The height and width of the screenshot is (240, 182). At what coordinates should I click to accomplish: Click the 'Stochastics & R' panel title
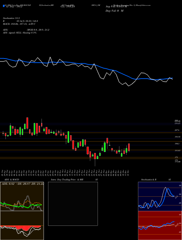point(149,180)
